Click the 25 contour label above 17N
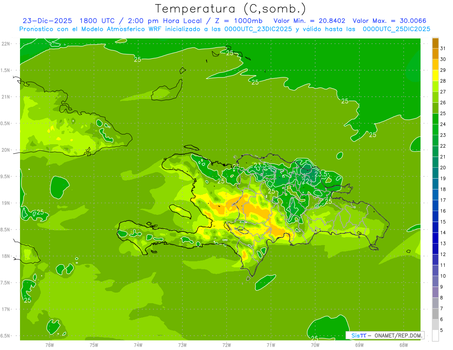Viewport: 453px width, 350px height. [28, 300]
